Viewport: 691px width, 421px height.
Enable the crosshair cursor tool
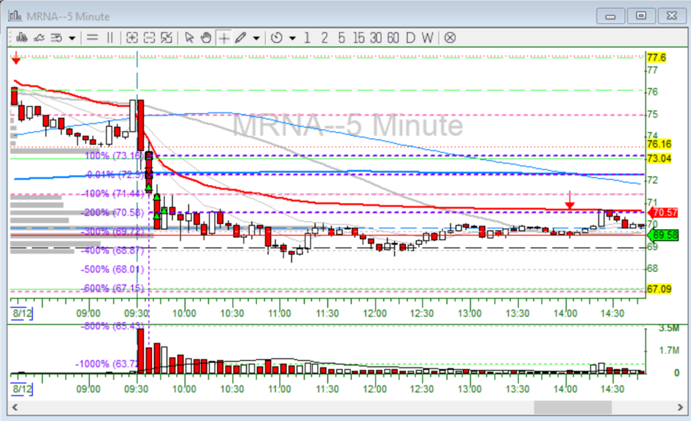[x=223, y=37]
